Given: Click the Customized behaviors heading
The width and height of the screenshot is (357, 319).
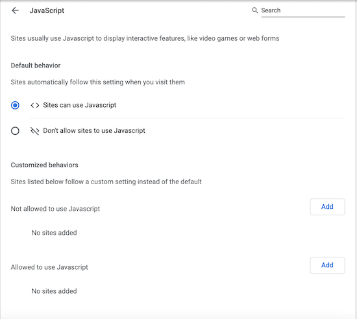Looking at the screenshot, I should 44,165.
